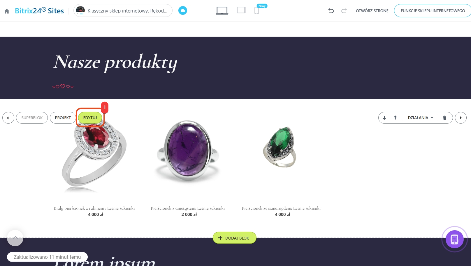Collapse the left block panel arrow

(8, 118)
